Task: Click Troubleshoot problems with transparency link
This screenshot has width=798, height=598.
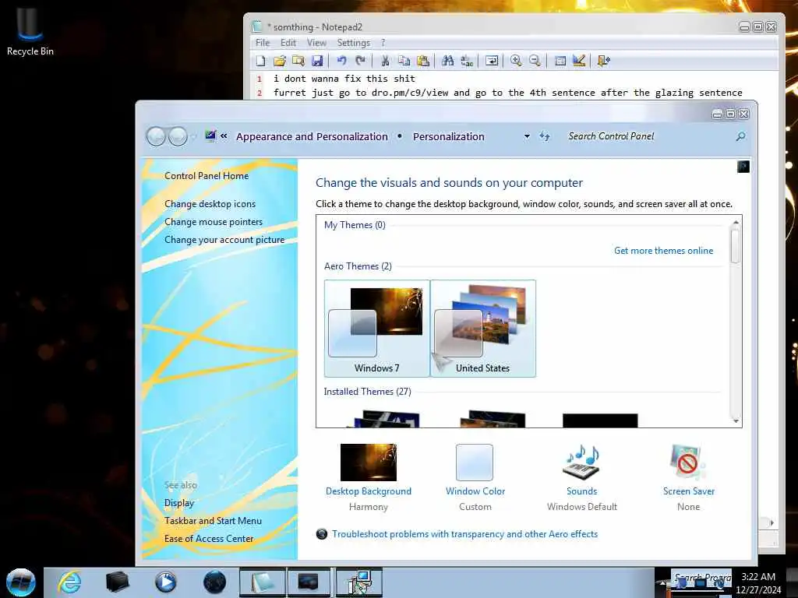Action: point(464,534)
